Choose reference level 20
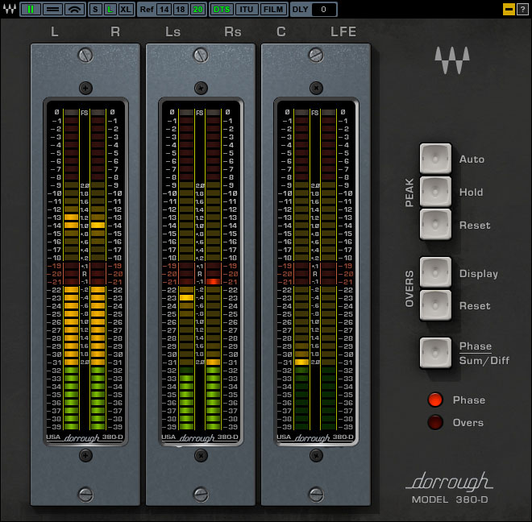The image size is (532, 522). [197, 9]
